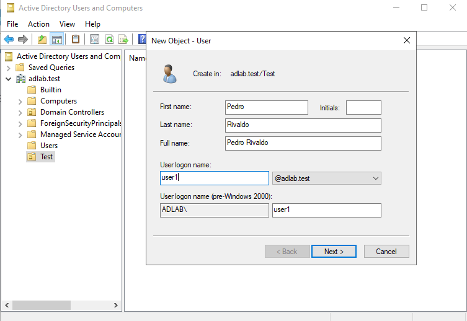Expand the Domain Controllers tree node
The image size is (467, 321).
point(20,112)
